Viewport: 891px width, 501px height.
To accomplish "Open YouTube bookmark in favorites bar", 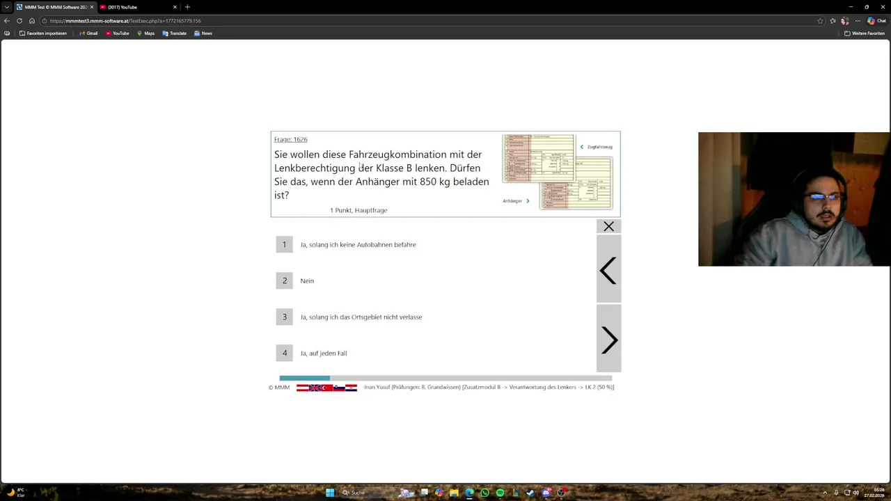I will click(x=118, y=33).
